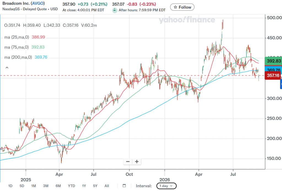Select the 5D range
This screenshot has width=282, height=191.
click(22, 186)
